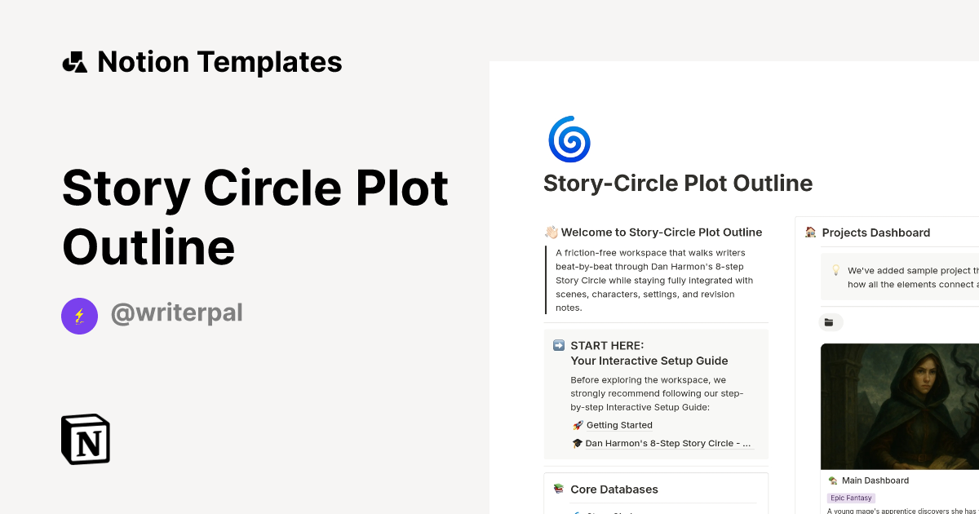The image size is (979, 514).
Task: Click the books icon next to Core Databases
Action: tap(560, 489)
